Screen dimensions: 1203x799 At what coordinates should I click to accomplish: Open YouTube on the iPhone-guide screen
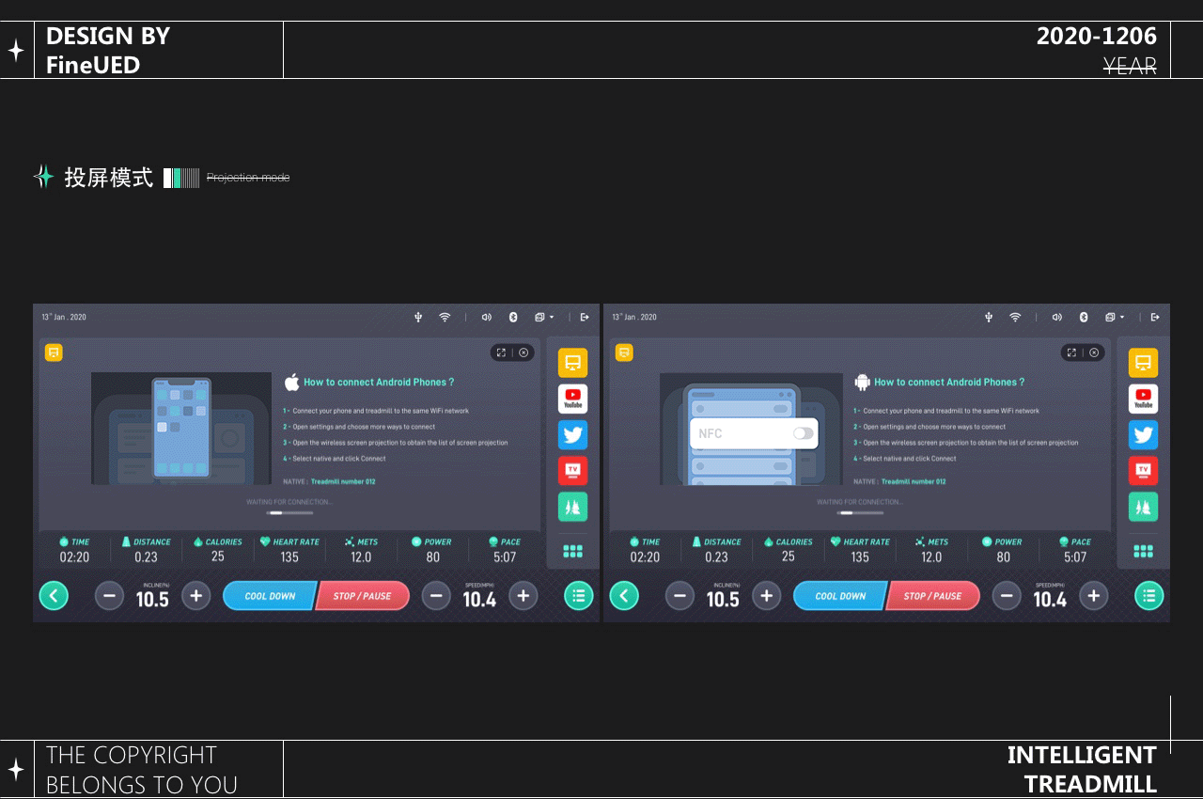572,399
